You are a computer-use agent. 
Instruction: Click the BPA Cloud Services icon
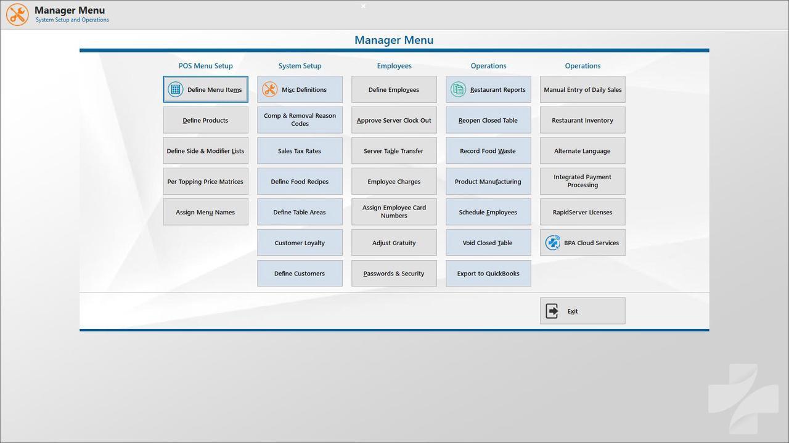[553, 243]
